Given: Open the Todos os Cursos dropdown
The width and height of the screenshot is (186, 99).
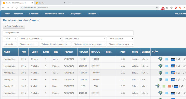Looking at the screenshot, I should click(x=84, y=39).
